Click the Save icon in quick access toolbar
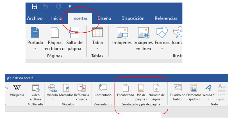The height and width of the screenshot is (123, 232). (x=35, y=6)
